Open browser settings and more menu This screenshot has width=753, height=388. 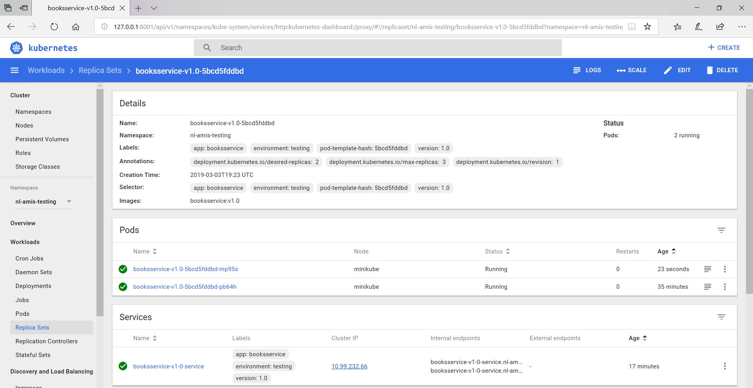pos(741,27)
